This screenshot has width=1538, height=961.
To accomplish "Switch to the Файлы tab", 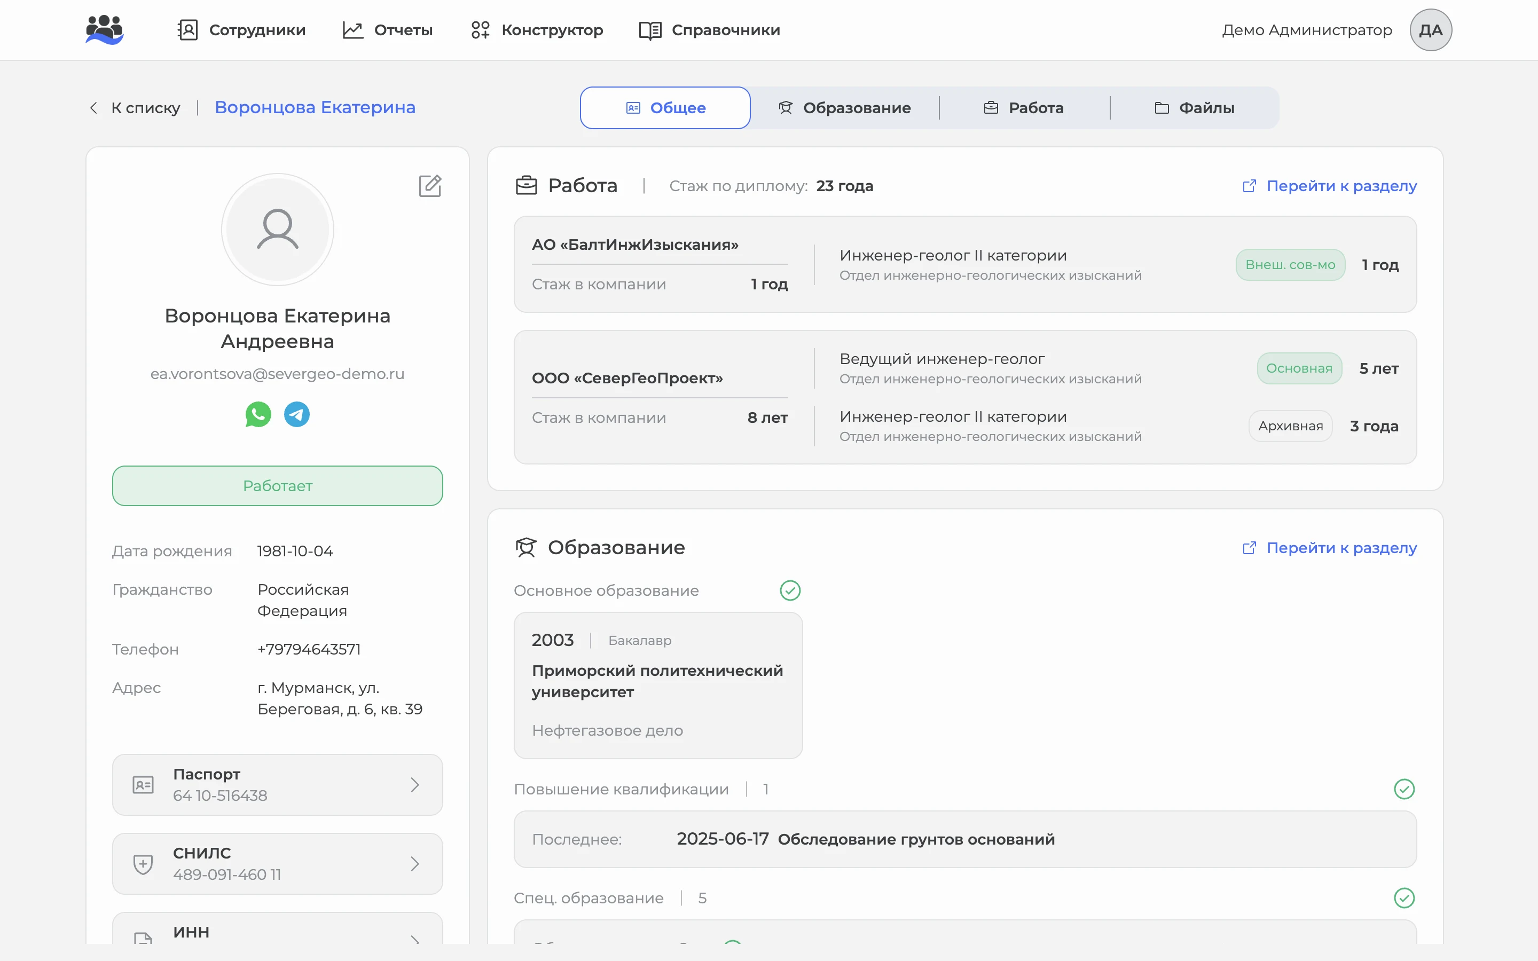I will point(1194,108).
